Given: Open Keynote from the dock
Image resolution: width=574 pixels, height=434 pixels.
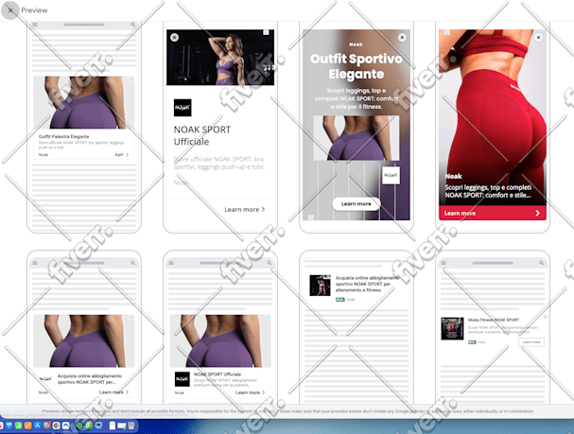Looking at the screenshot, I should coord(9,425).
